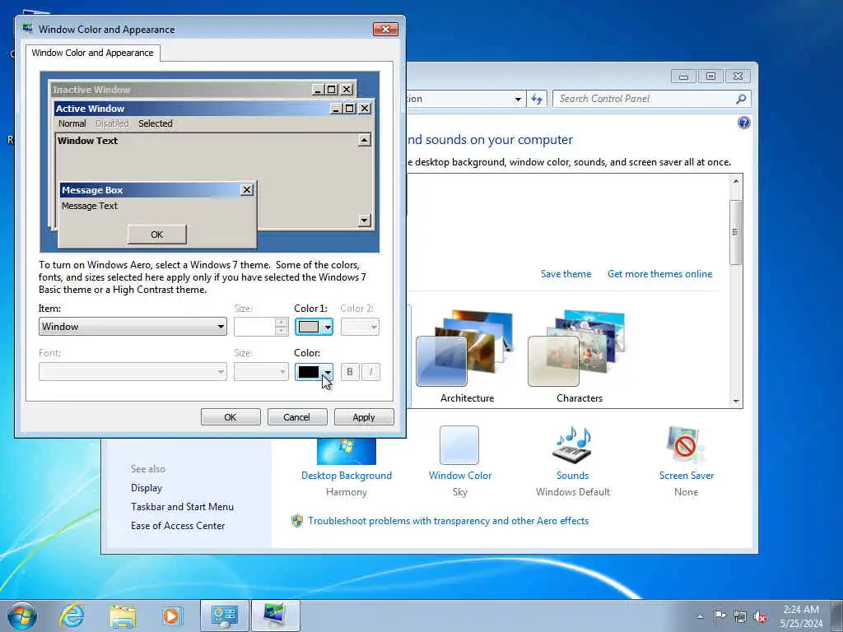This screenshot has height=632, width=843.
Task: Open the Sounds keyboard icon
Action: point(573,445)
